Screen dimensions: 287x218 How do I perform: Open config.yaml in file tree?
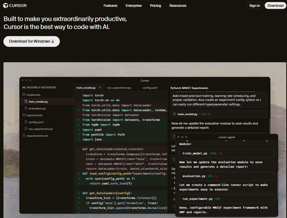pyautogui.click(x=36, y=122)
